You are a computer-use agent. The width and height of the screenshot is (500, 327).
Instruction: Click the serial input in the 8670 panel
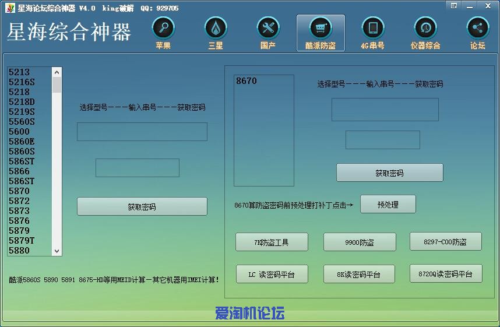click(385, 110)
